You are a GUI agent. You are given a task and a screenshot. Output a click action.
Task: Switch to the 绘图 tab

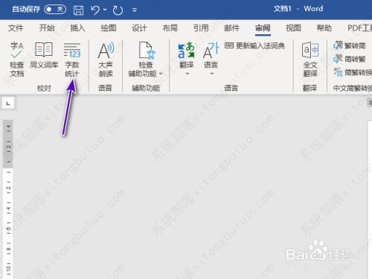[109, 28]
